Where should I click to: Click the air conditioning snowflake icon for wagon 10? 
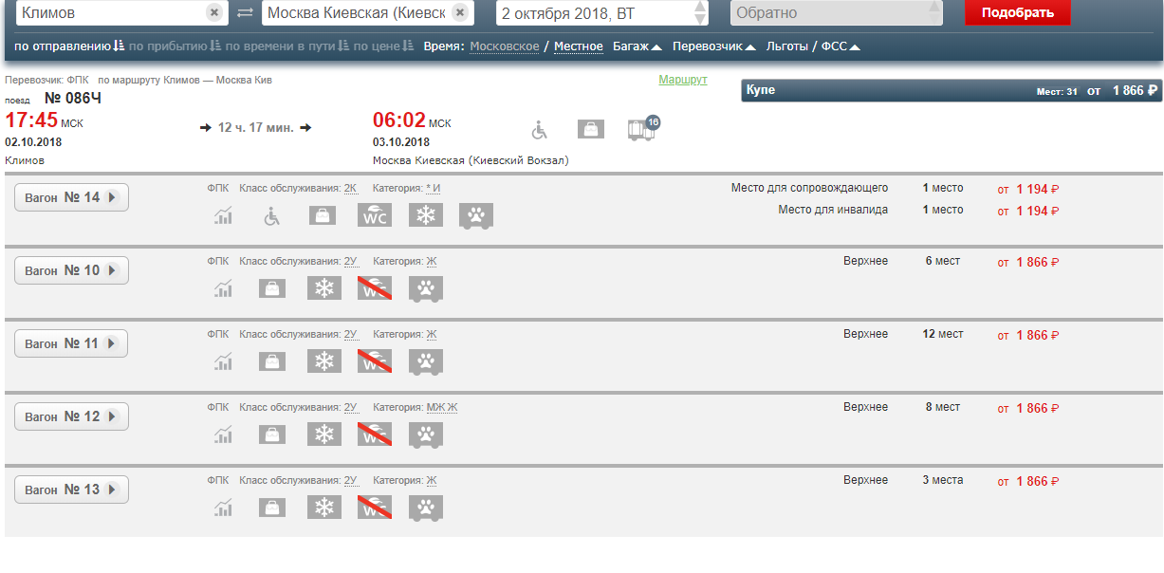point(324,288)
